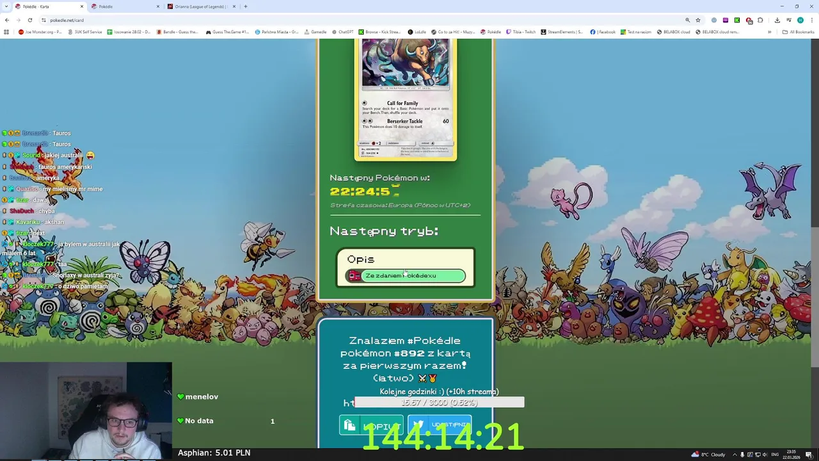Viewport: 819px width, 461px height.
Task: Open the Państwa Miasta bookmark
Action: 276,32
